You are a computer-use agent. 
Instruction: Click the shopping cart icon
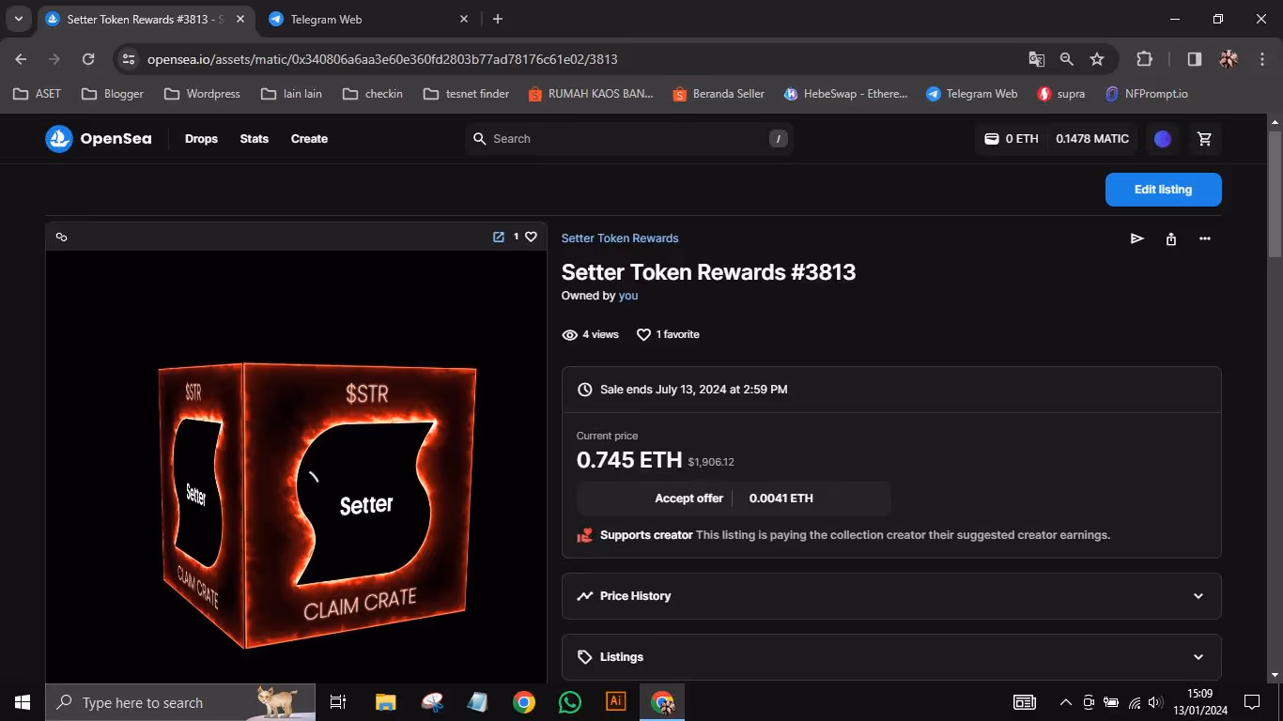(x=1204, y=139)
